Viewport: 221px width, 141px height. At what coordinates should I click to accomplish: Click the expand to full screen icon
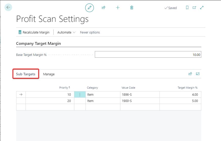[202, 8]
